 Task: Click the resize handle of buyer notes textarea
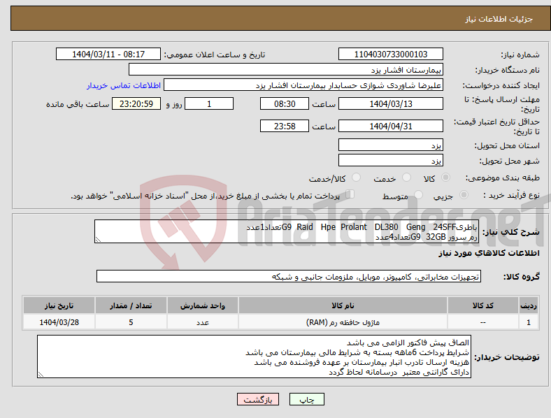[x=41, y=375]
